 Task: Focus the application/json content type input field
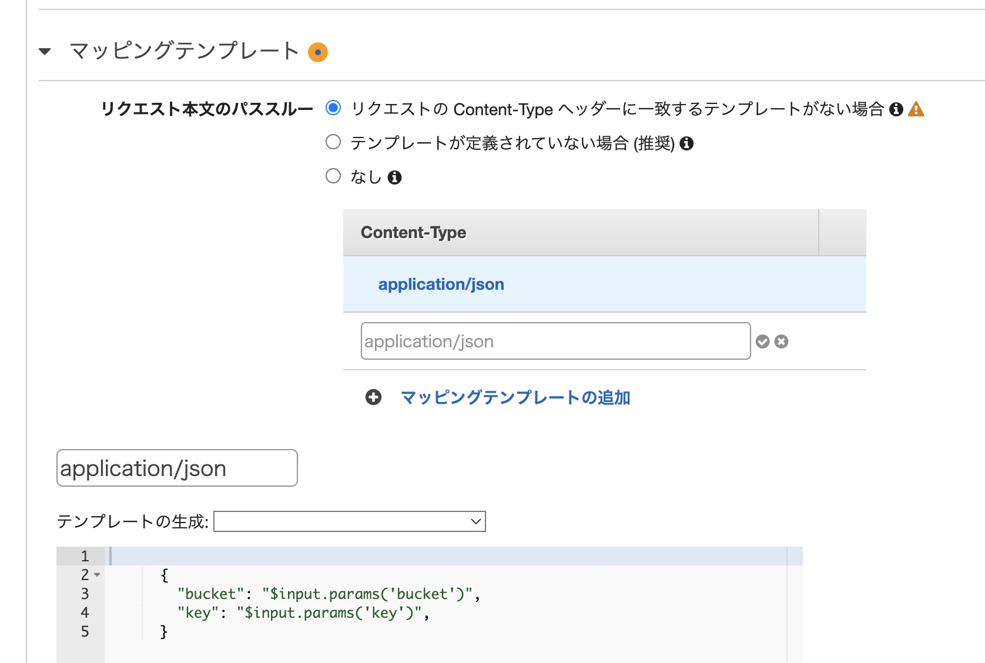click(x=555, y=341)
